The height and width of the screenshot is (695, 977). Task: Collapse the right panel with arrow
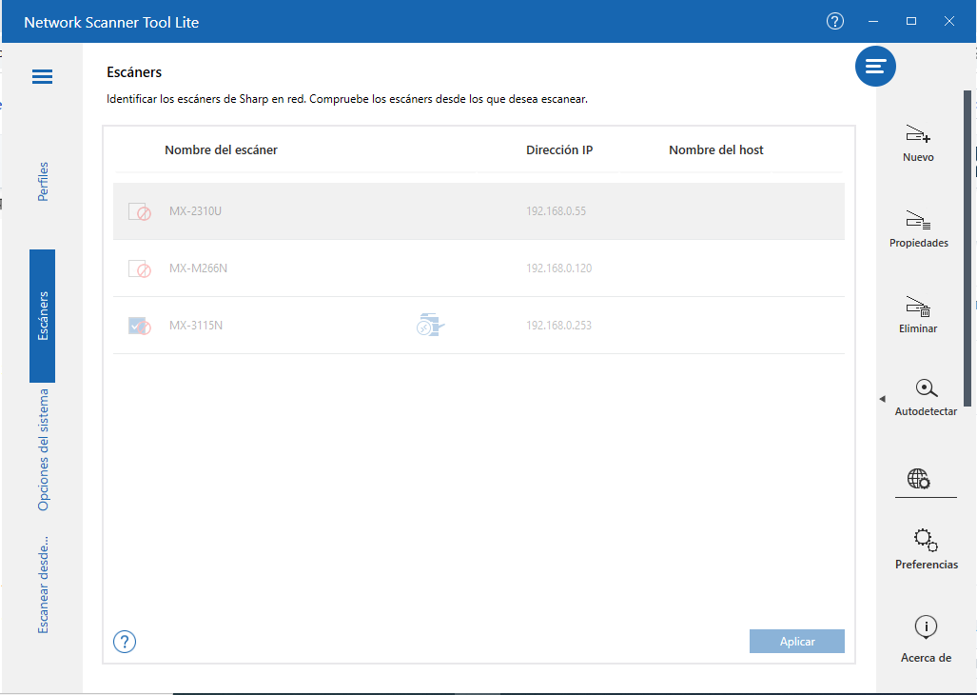click(x=882, y=398)
